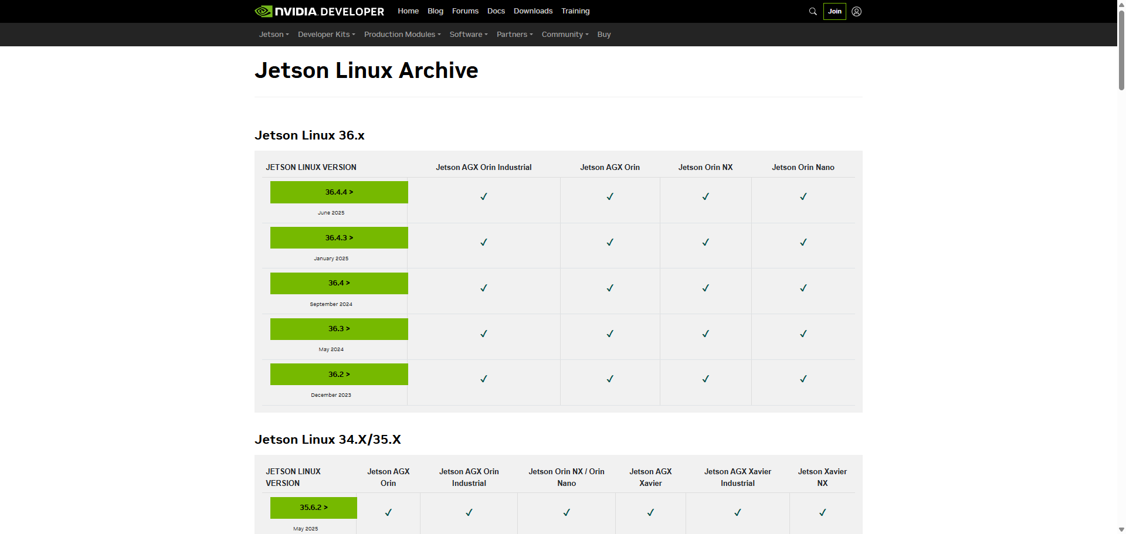Click checkmark for 35.6.2 Jetson Xavier NX
The image size is (1126, 534).
(x=823, y=512)
